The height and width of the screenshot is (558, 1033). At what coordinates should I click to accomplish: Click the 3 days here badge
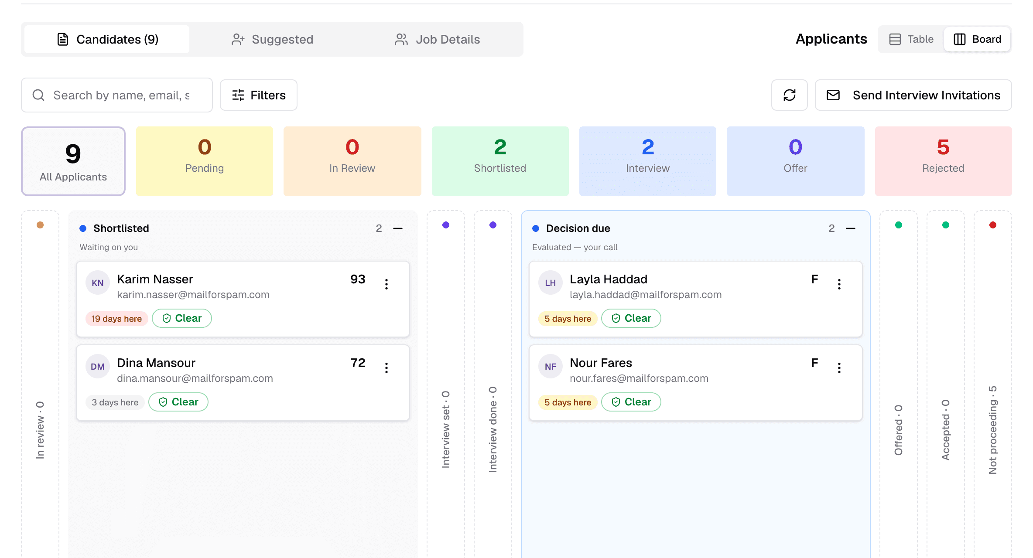point(115,402)
